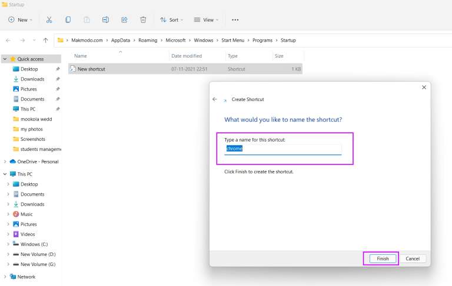
Task: Open the Sort dropdown menu
Action: coord(171,19)
